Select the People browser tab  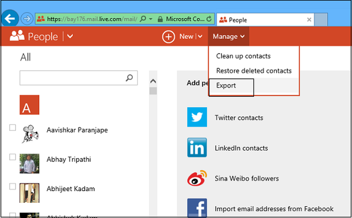(265, 20)
